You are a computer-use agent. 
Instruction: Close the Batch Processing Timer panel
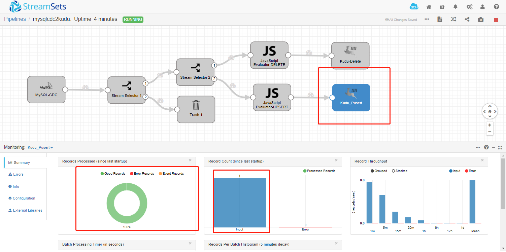pyautogui.click(x=190, y=244)
